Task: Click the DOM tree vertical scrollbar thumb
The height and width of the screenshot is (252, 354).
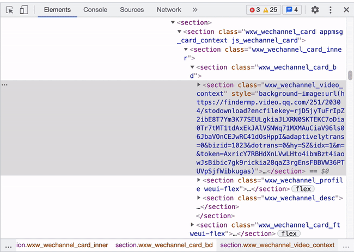Action: coord(350,75)
